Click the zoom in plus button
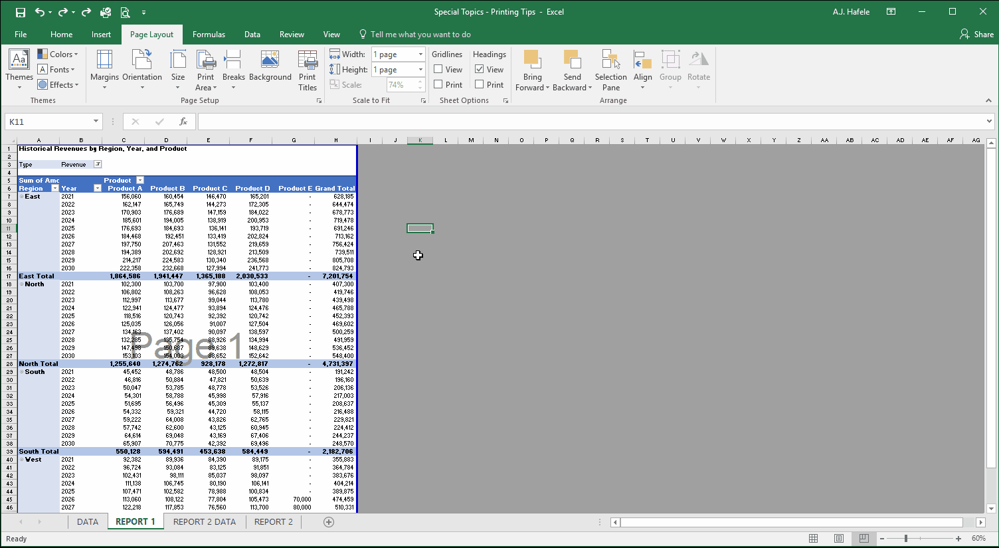 coord(958,539)
